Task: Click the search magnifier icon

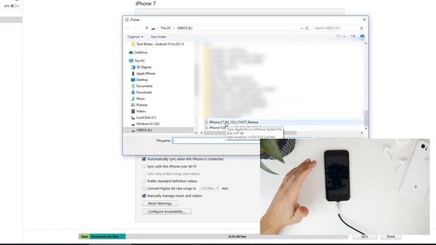Action: point(361,28)
